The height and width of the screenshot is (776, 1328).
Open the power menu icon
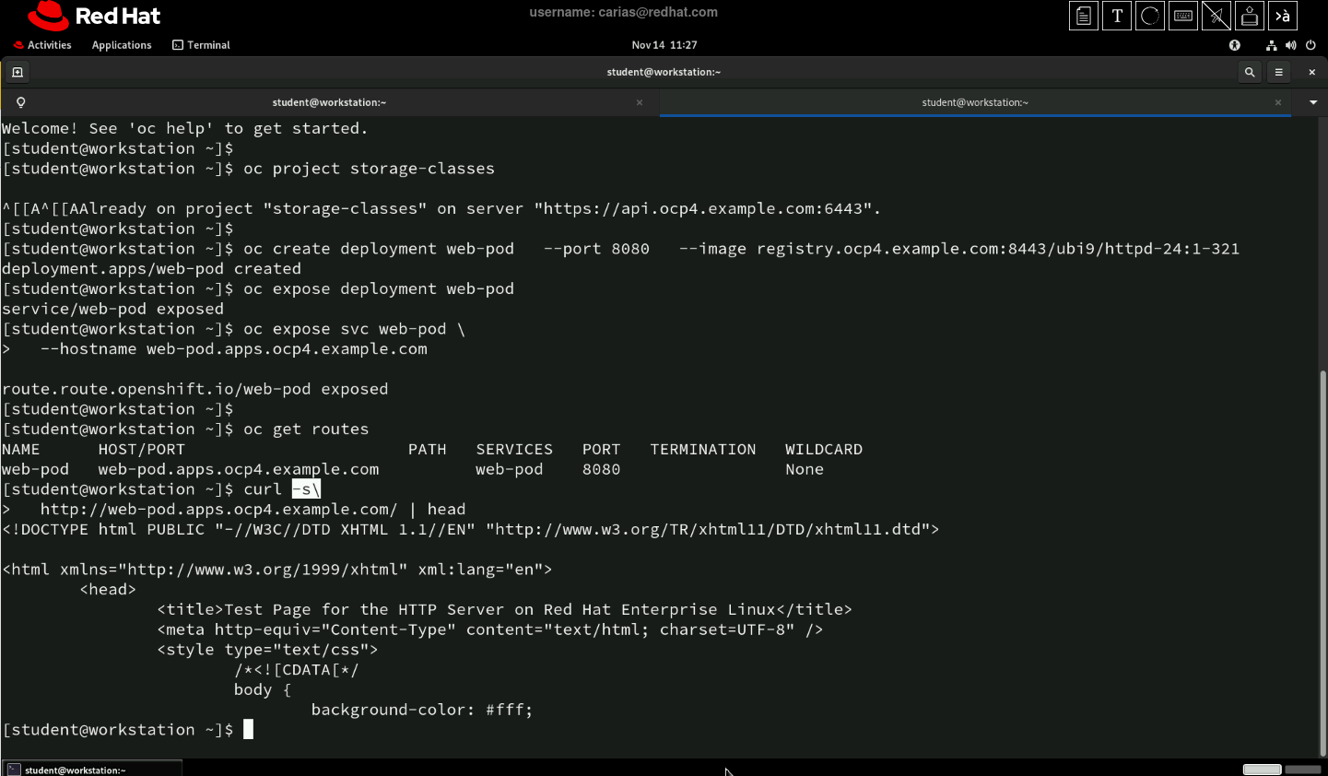point(1310,45)
